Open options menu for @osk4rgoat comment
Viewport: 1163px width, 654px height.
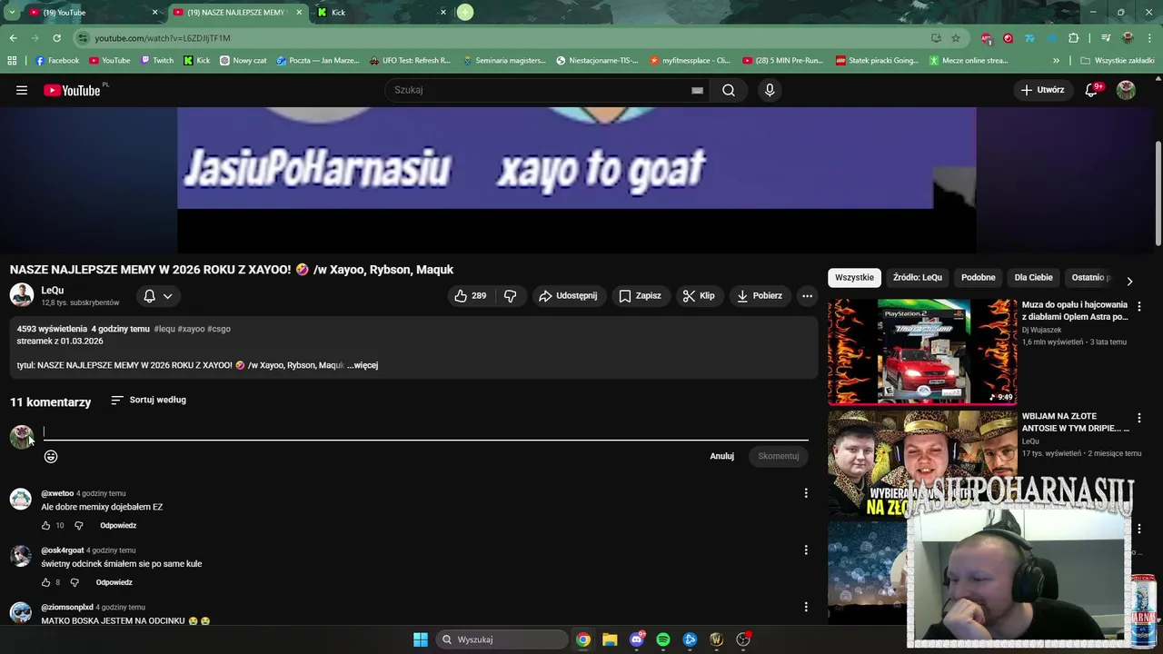tap(806, 550)
